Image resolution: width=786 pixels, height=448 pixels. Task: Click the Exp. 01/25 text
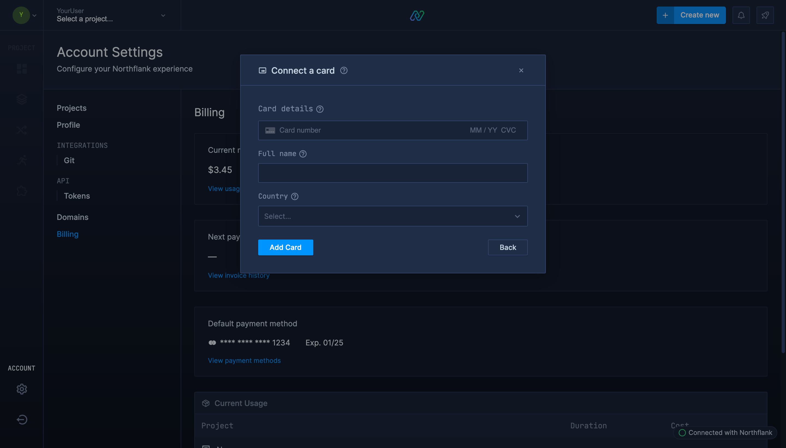(324, 342)
